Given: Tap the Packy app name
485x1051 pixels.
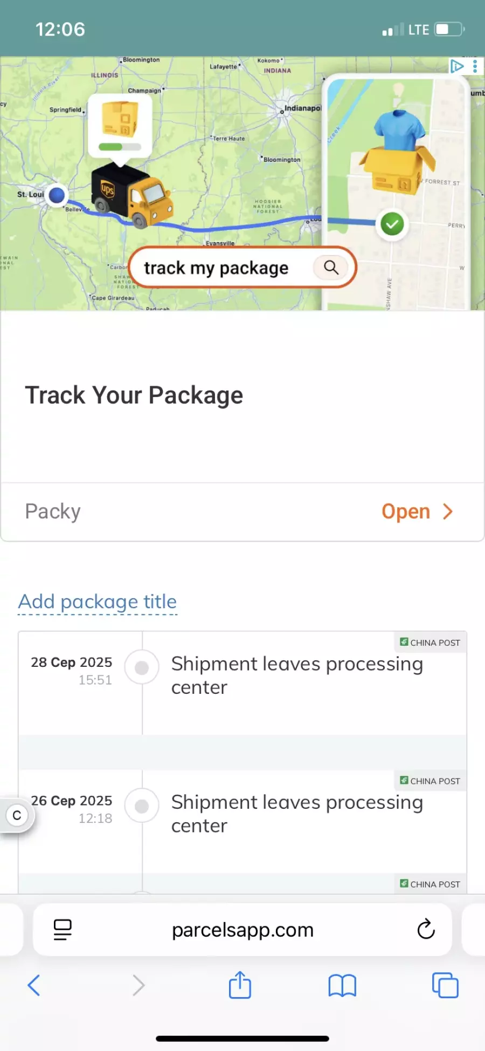Looking at the screenshot, I should pos(53,511).
